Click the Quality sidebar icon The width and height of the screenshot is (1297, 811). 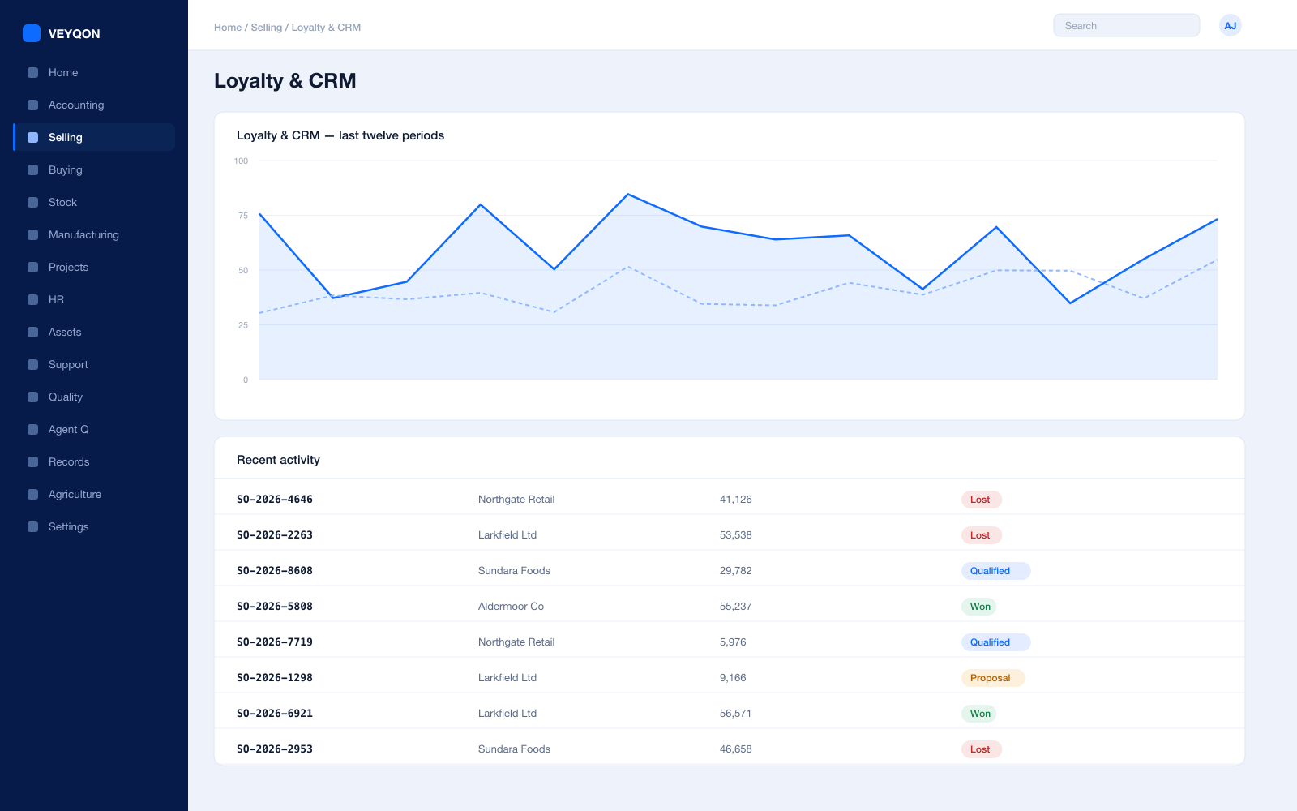tap(32, 397)
